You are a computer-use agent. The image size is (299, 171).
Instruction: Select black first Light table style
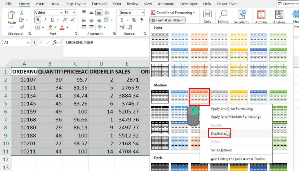(160, 40)
